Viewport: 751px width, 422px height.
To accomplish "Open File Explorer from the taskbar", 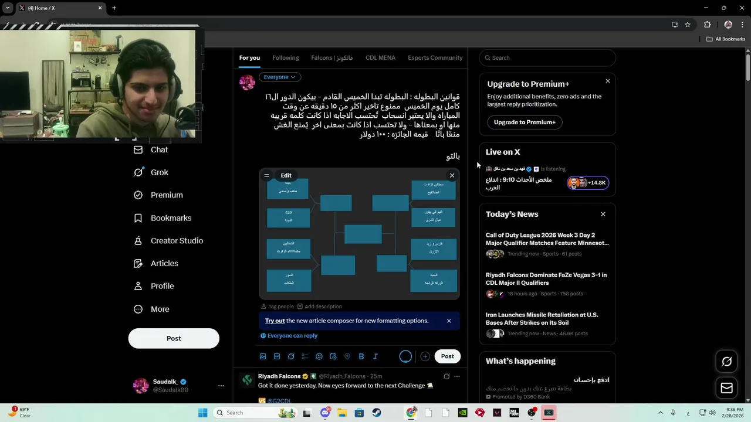I will coord(342,413).
